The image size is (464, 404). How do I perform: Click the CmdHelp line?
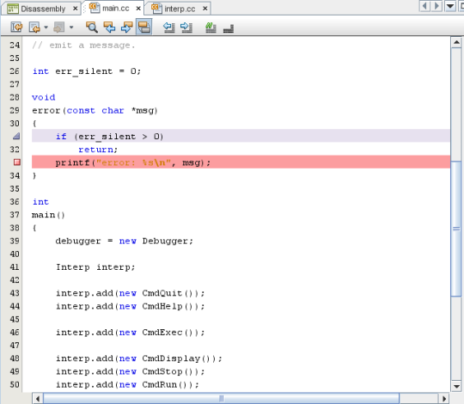click(131, 306)
